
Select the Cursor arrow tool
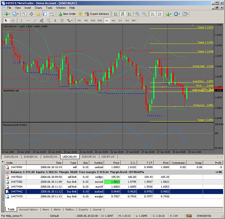[x=6, y=21]
